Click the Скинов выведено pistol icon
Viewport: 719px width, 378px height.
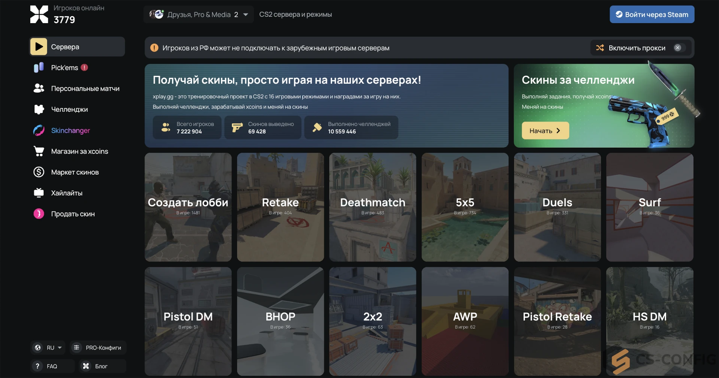coord(237,127)
